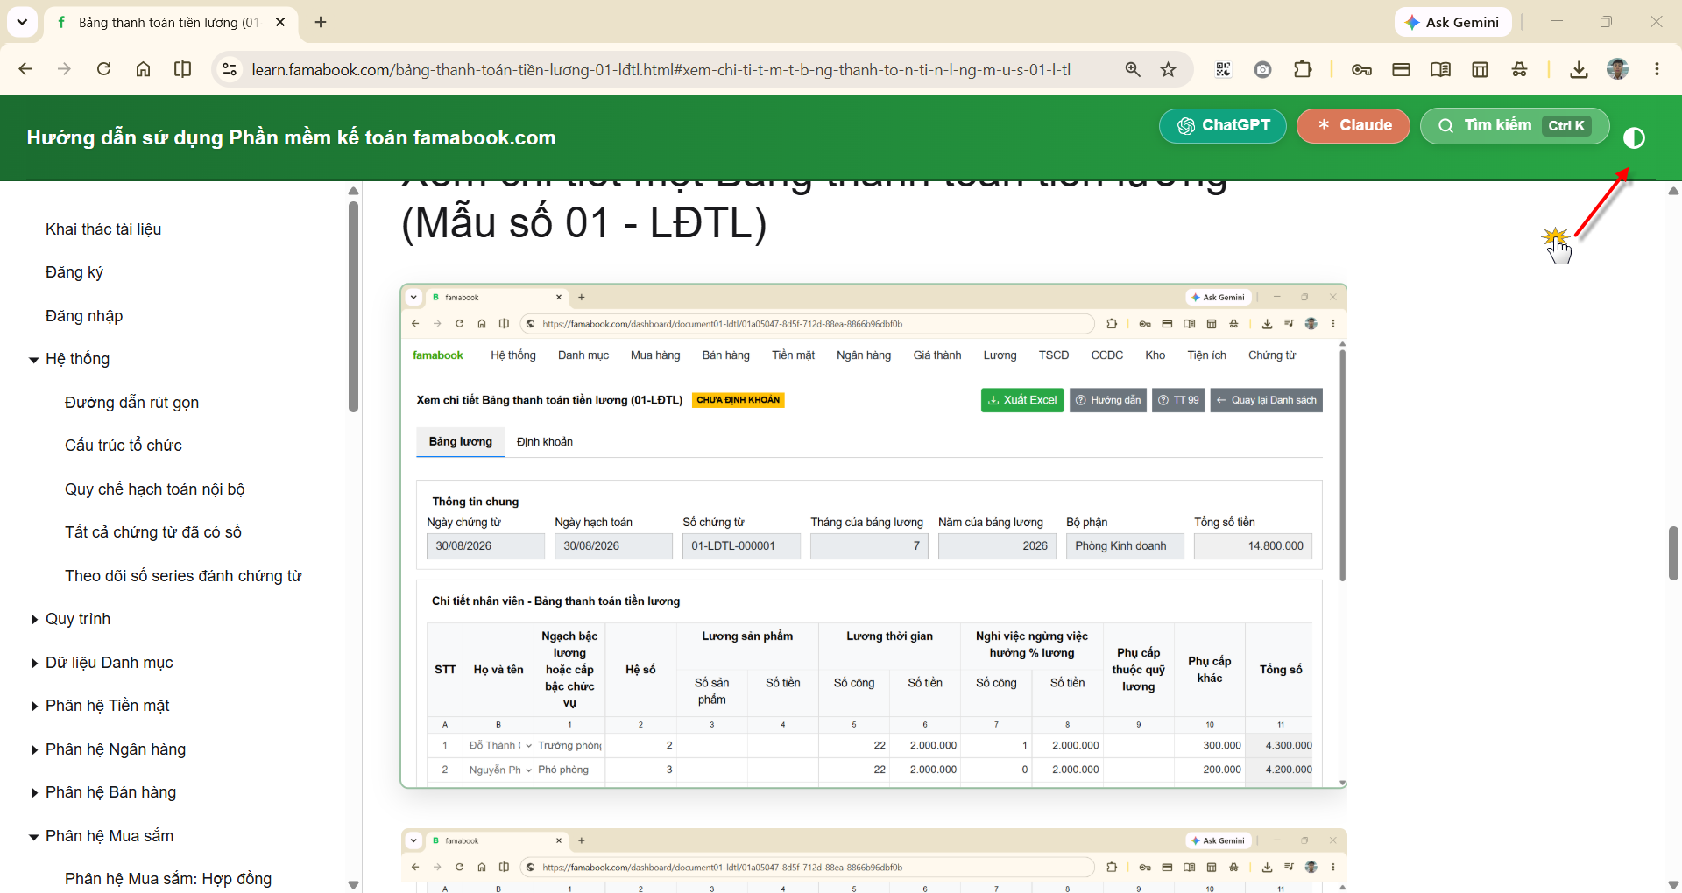Open the Tìm kiếm search box
Screen dimensions: 1682x893
pos(1514,125)
